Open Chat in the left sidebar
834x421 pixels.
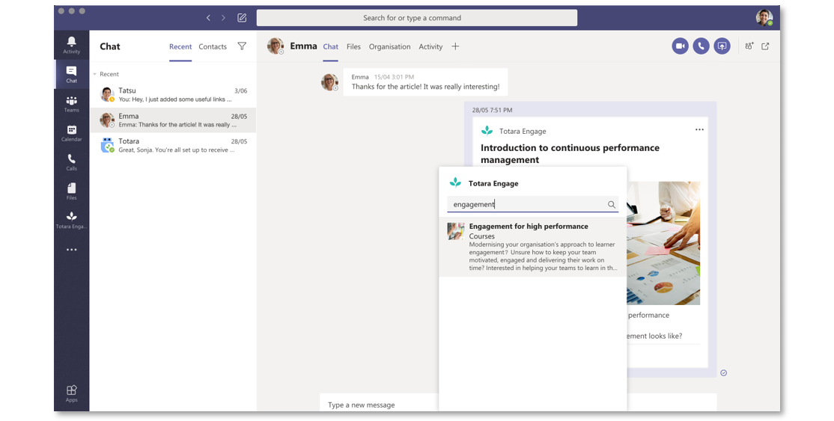(x=71, y=75)
